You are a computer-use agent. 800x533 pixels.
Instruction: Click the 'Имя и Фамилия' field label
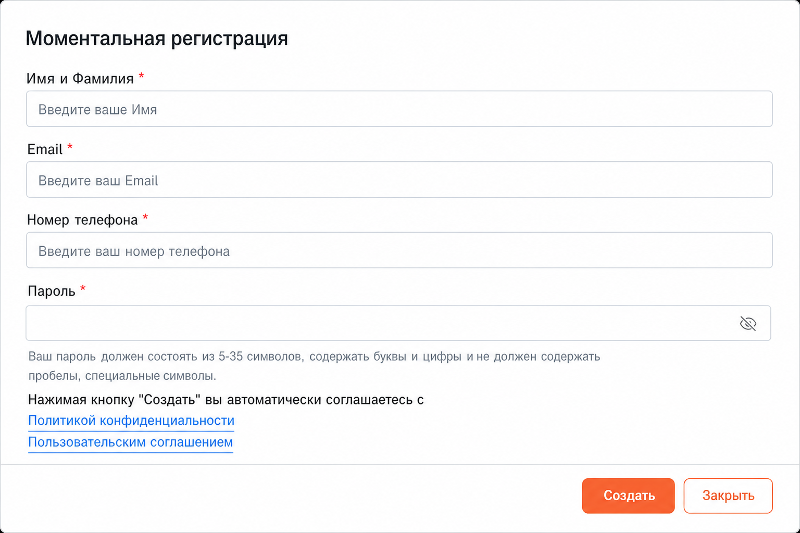point(80,79)
